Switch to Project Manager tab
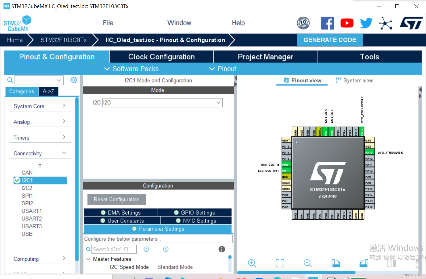 pos(266,57)
